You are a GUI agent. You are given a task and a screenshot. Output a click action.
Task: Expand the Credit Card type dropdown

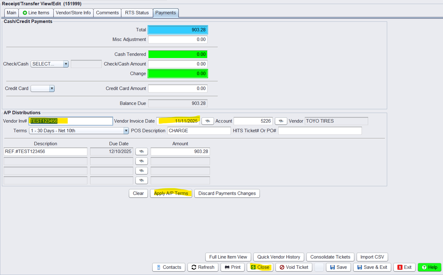tap(42, 89)
